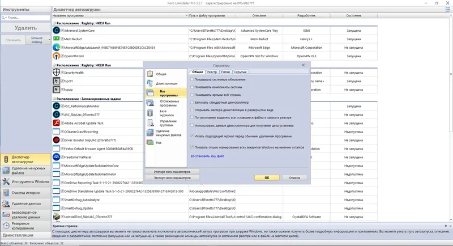Switch to Папки tab in Параметры
Viewport: 453px width, 246px height.
click(225, 72)
